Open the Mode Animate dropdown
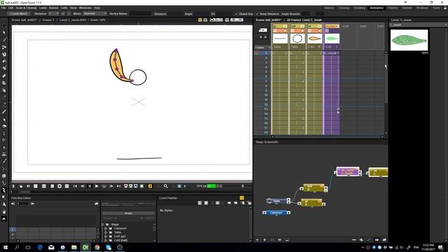This screenshot has width=448, height=252. pos(95,14)
